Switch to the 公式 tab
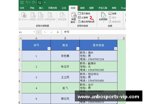Viewport: 145px width, 104px height. point(64,8)
